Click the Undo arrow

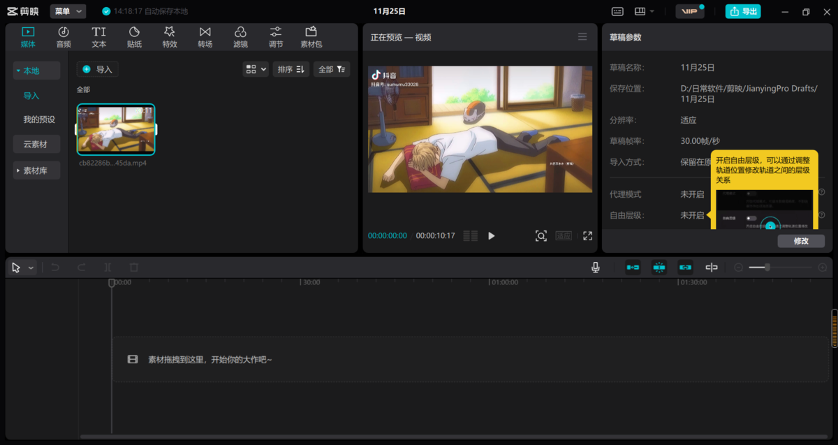(x=55, y=268)
